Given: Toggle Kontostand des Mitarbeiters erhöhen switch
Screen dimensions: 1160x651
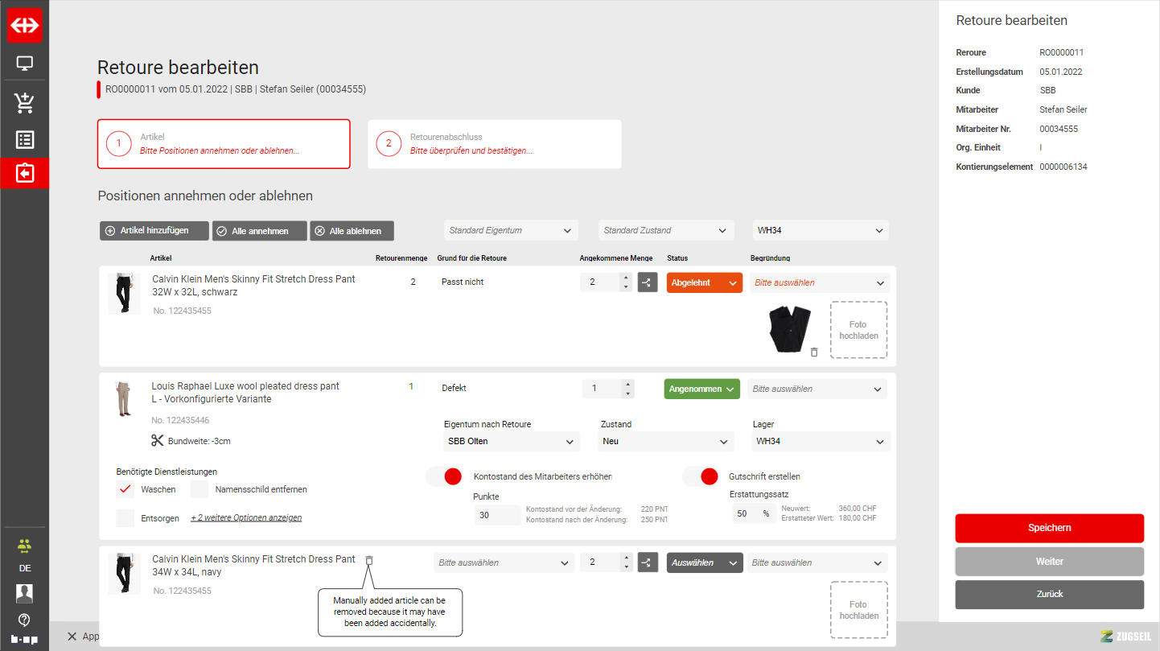Looking at the screenshot, I should (444, 476).
